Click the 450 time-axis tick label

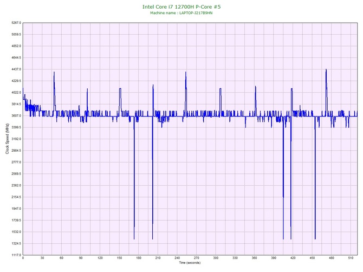(x=312, y=258)
